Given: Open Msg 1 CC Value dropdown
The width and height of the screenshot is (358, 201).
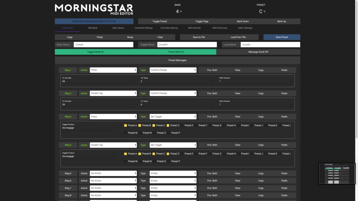Looking at the screenshot, I should [177, 81].
